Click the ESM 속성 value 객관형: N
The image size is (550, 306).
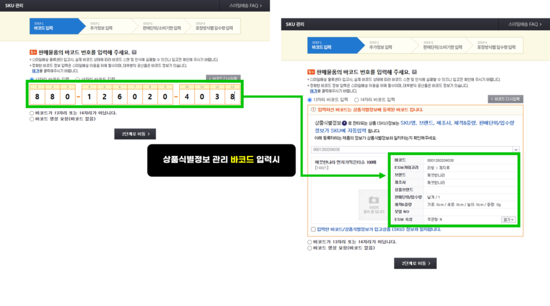coord(434,219)
